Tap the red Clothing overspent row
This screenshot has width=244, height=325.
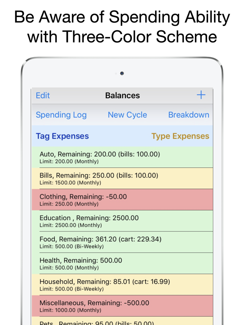coord(122,200)
